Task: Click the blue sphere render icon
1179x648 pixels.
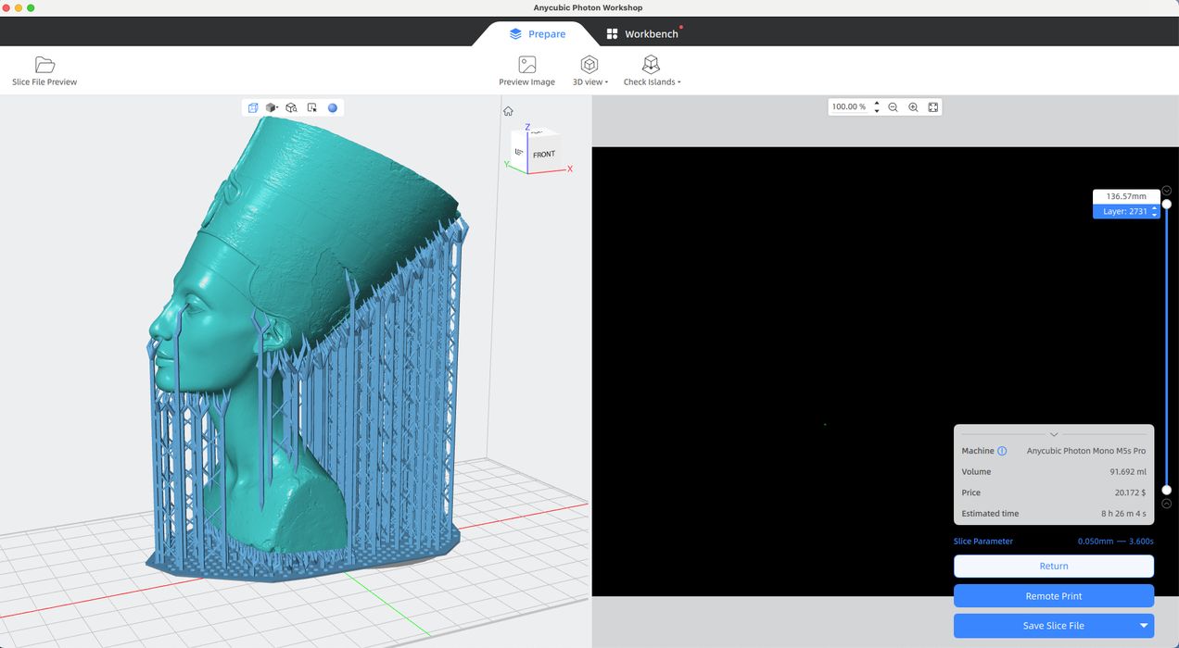Action: click(333, 108)
